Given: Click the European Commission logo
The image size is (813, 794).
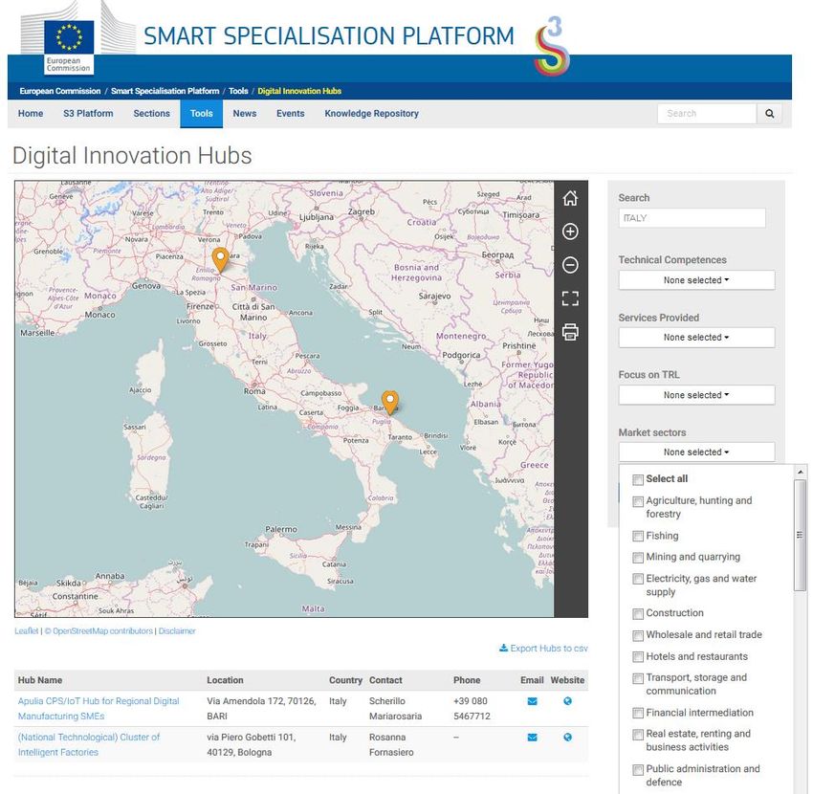Looking at the screenshot, I should tap(69, 46).
